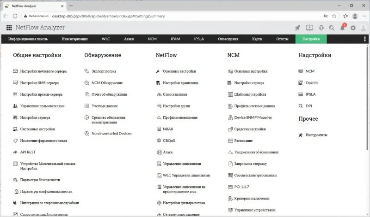
Task: Click the browser refresh icon
Action: [15, 16]
